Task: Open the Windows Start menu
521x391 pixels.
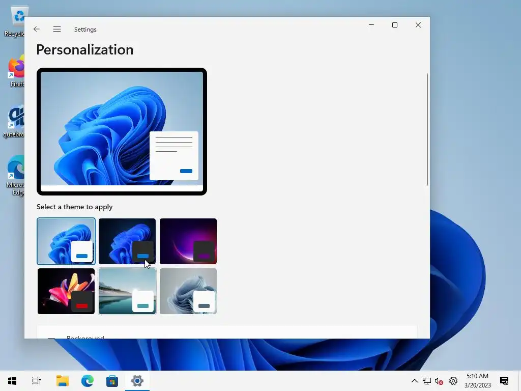Action: [12, 381]
